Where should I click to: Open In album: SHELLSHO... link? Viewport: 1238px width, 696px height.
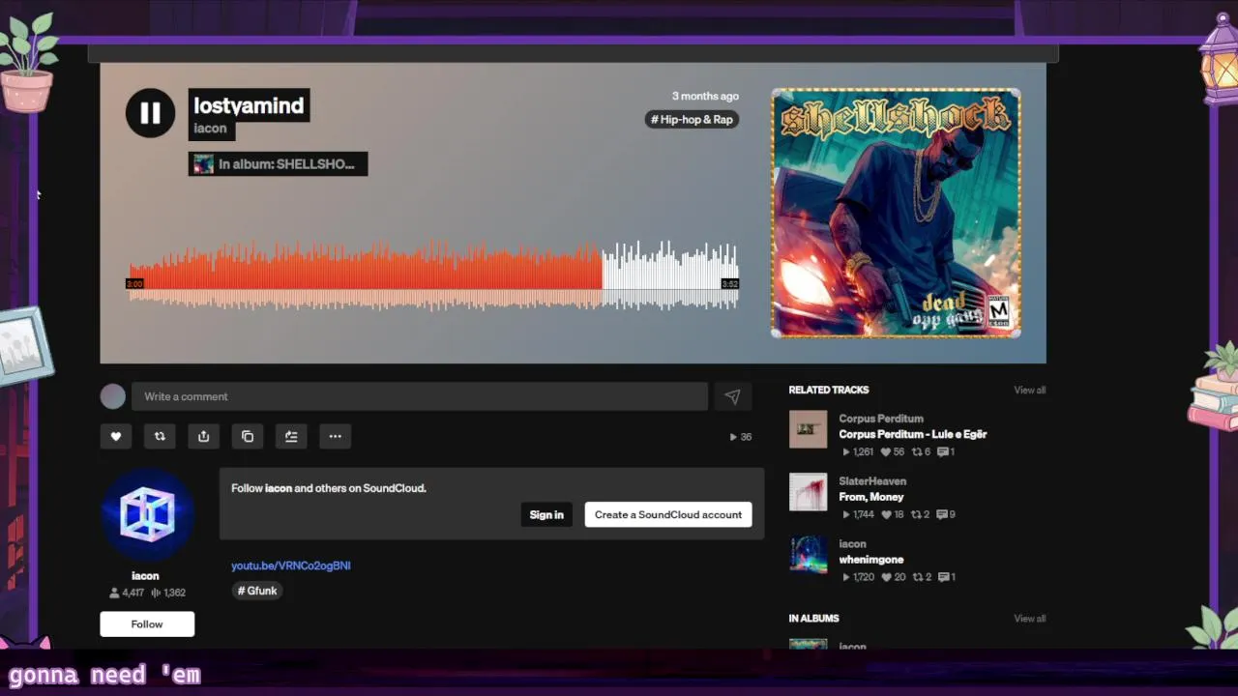click(278, 164)
